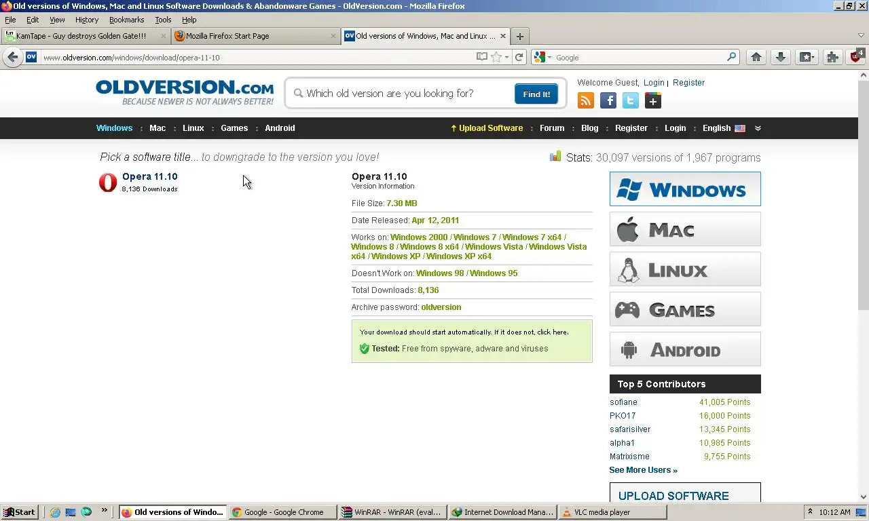This screenshot has width=869, height=521.
Task: Click the add-ons puzzle piece icon
Action: [833, 58]
